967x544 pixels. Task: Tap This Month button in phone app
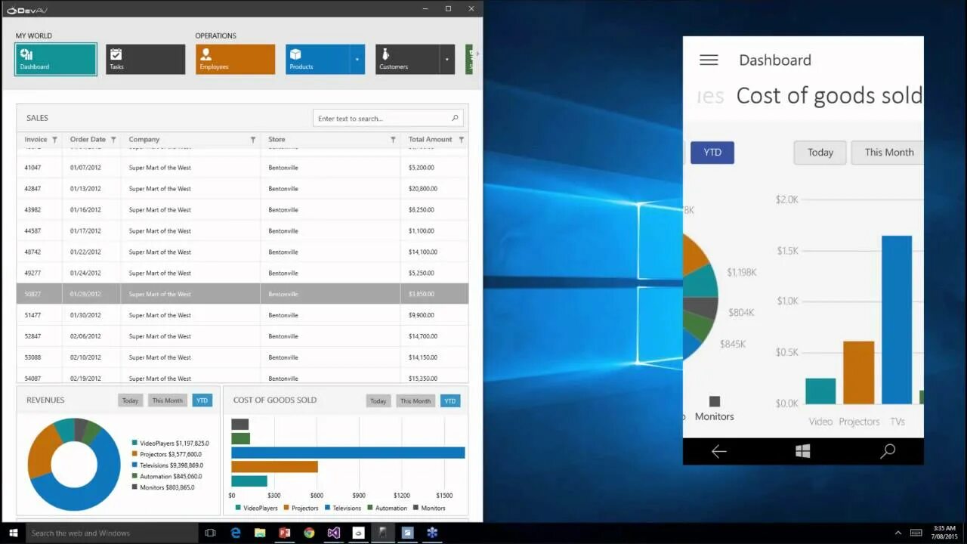tap(888, 153)
